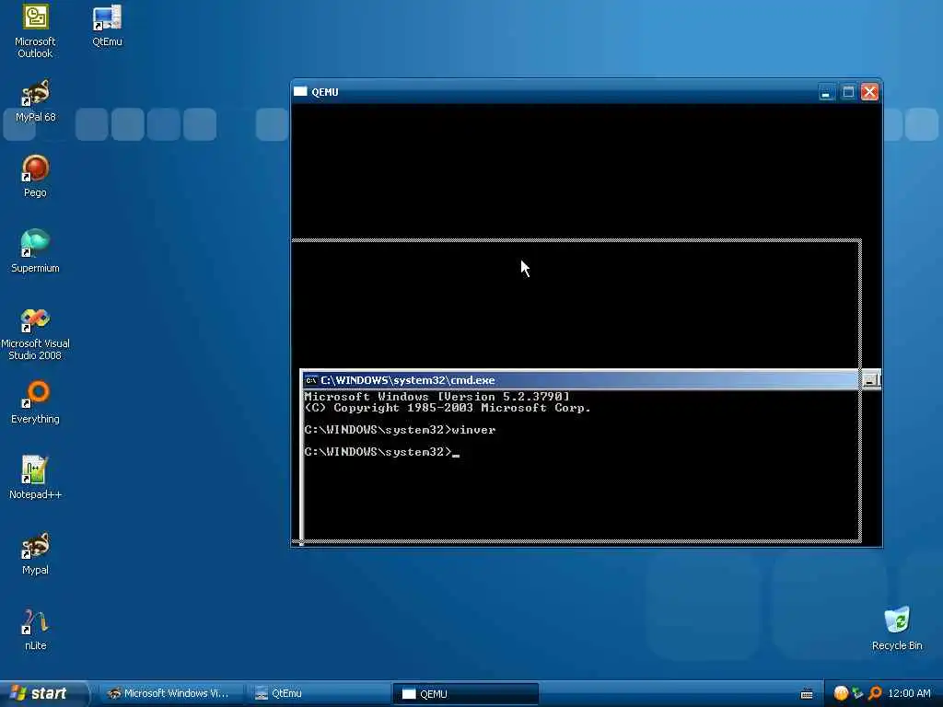Minimize the QEMU window
The height and width of the screenshot is (707, 943).
[x=826, y=92]
